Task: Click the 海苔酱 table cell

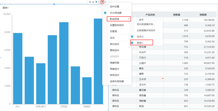Action: tap(150, 95)
